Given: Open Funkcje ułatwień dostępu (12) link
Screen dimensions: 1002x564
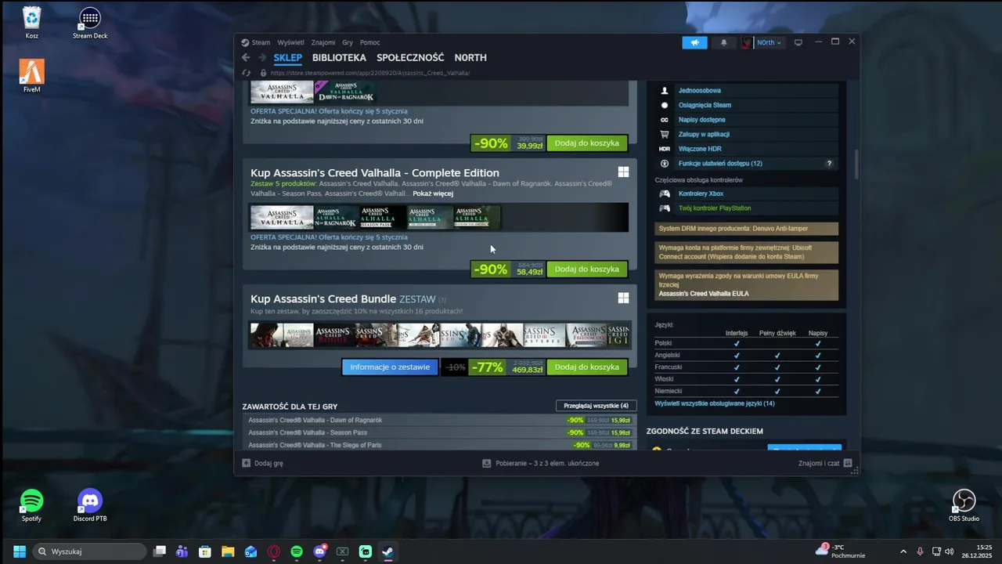Looking at the screenshot, I should [720, 164].
